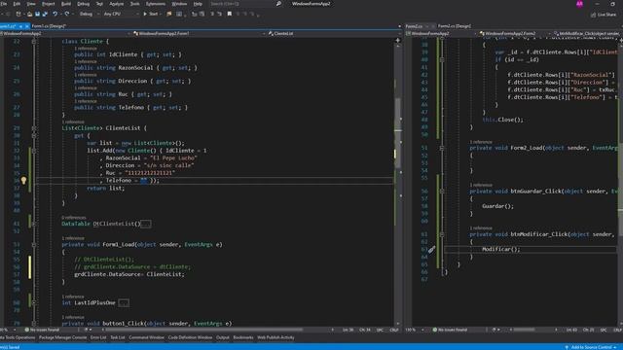This screenshot has height=350, width=623.
Task: Click the magnifier search icon in title bar
Action: pyautogui.click(x=278, y=4)
